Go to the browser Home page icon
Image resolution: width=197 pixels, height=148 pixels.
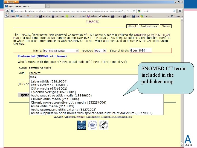(180, 11)
